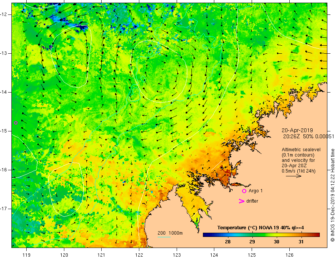Click the -13 latitude axis label
The width and height of the screenshot is (335, 259).
4,53
